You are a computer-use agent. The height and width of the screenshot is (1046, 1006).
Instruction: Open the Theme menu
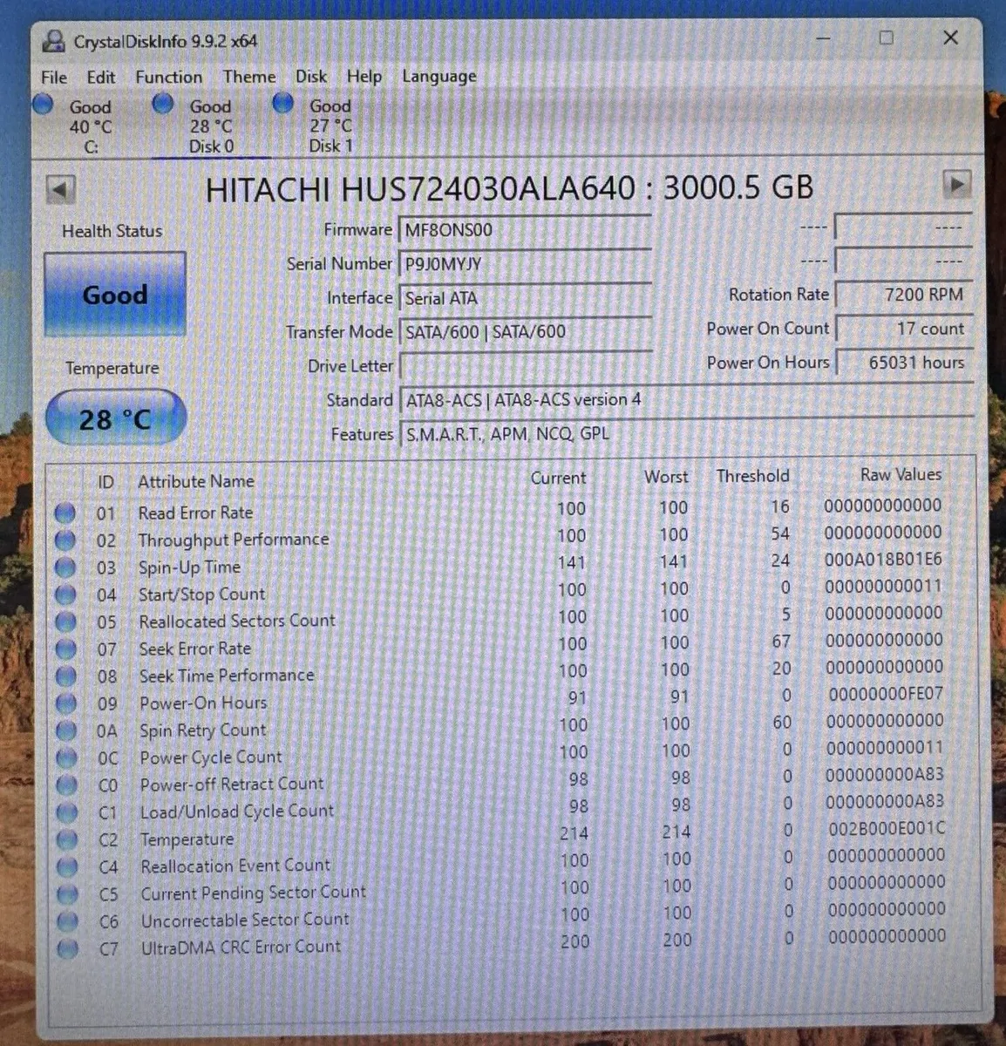click(248, 77)
